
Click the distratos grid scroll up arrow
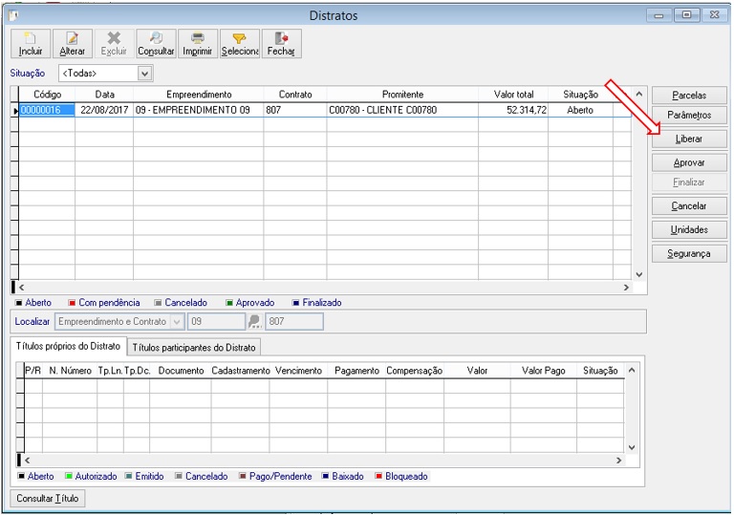[639, 94]
